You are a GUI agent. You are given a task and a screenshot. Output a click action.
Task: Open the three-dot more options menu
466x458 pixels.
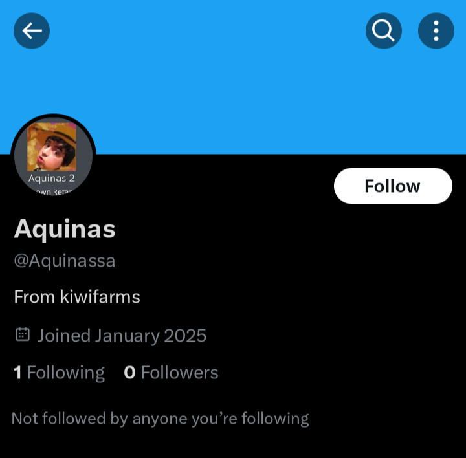[x=436, y=30]
